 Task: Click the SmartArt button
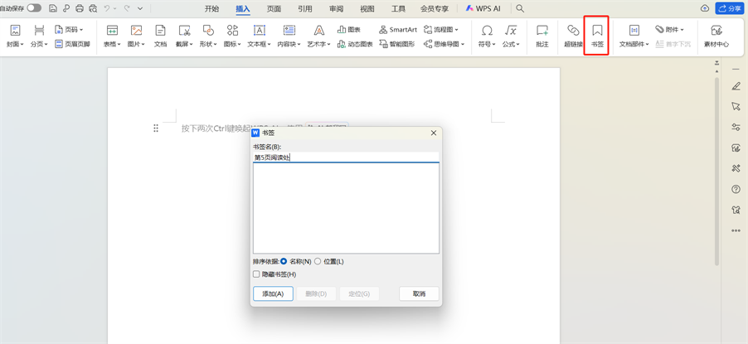397,29
